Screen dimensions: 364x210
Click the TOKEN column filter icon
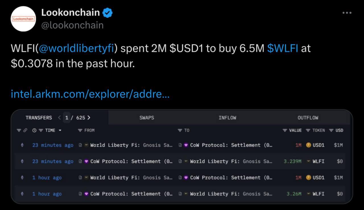pyautogui.click(x=308, y=130)
